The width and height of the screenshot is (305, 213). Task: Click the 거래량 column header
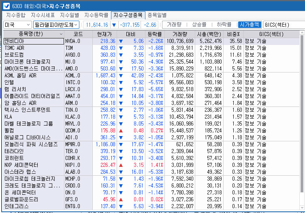point(180,34)
